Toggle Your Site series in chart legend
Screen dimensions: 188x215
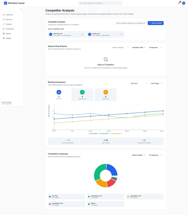pyautogui.click(x=93, y=133)
